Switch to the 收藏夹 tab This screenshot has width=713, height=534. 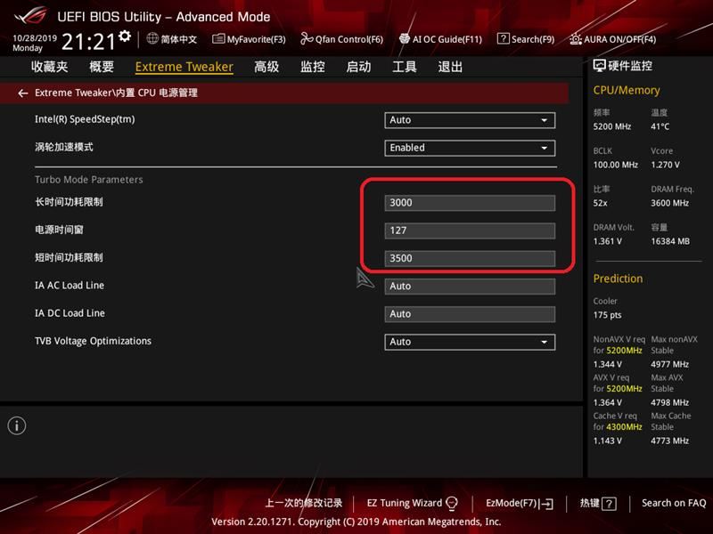(50, 67)
